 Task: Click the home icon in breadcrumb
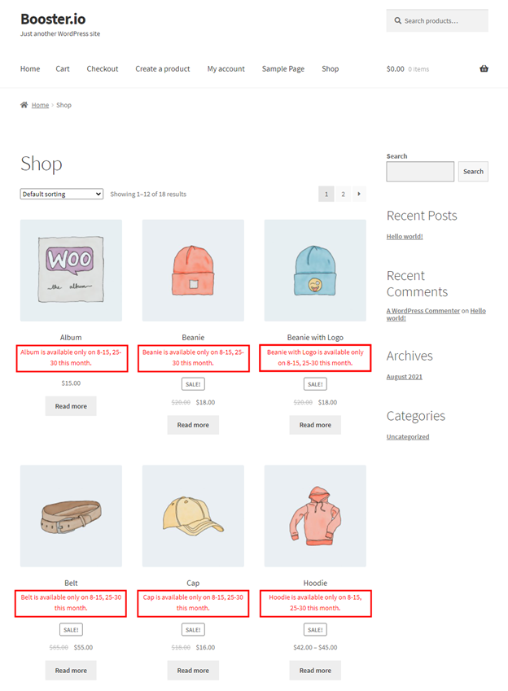tap(24, 104)
